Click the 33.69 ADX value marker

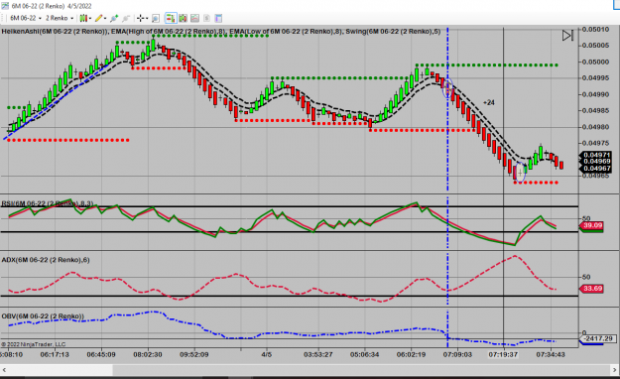592,289
